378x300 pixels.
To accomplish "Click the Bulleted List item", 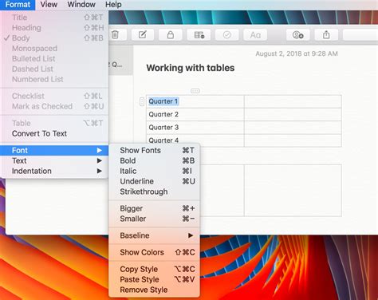I will pos(54,58).
